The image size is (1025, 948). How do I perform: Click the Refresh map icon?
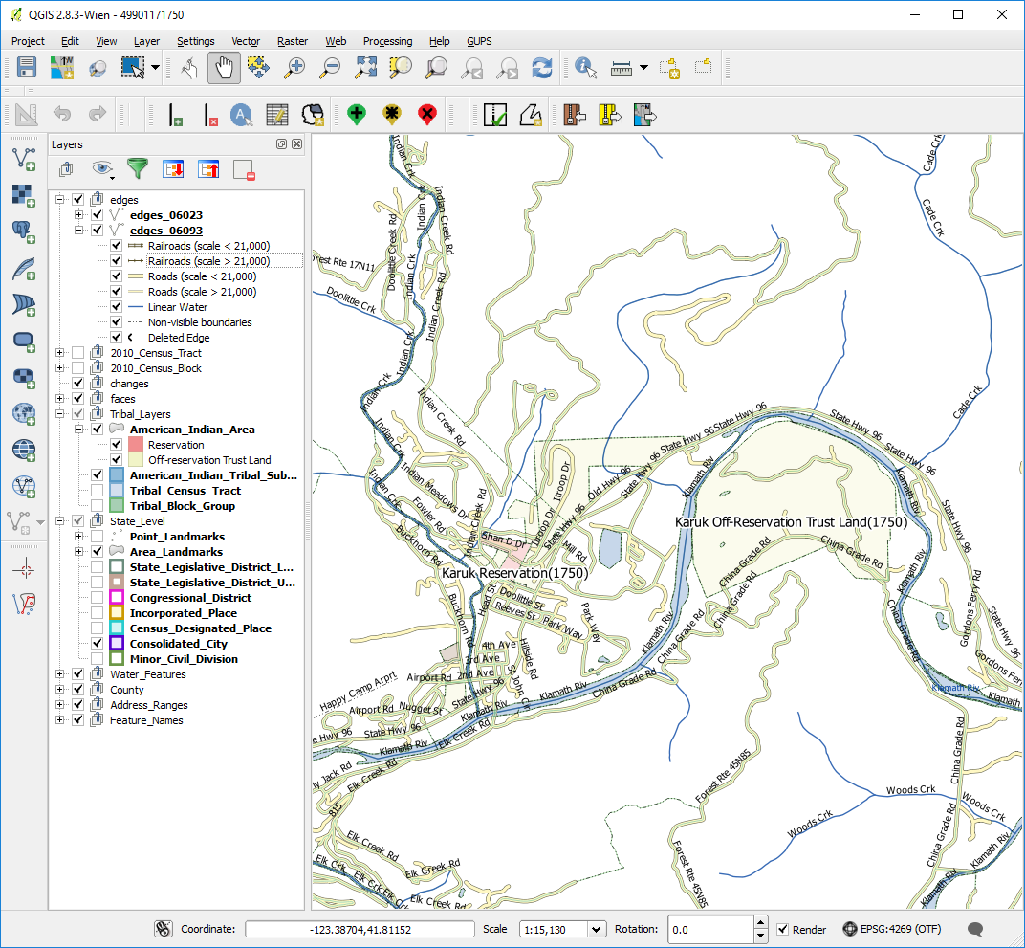point(542,68)
